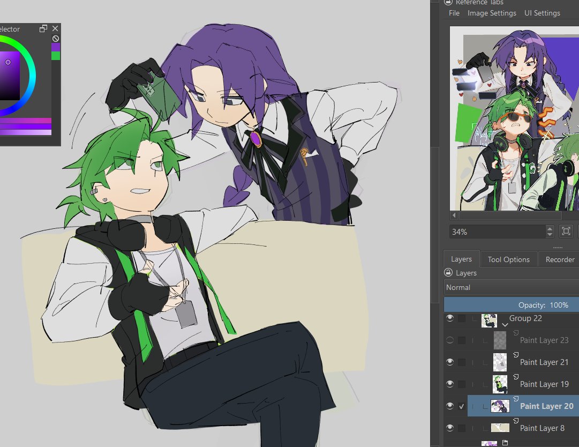Hide Paint Layer 8
579x447 pixels.
pos(450,428)
